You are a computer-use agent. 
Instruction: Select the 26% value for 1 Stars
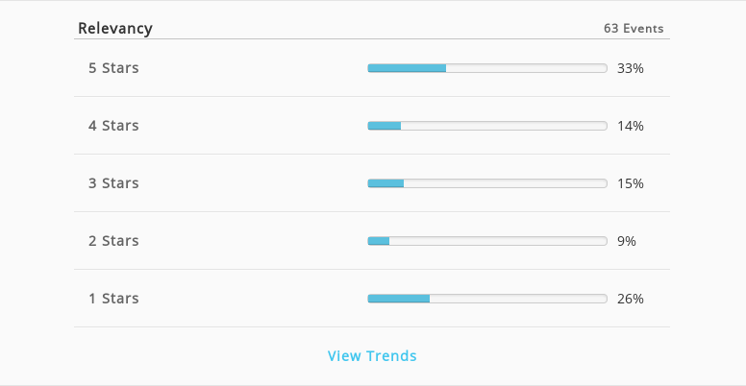[x=631, y=299]
